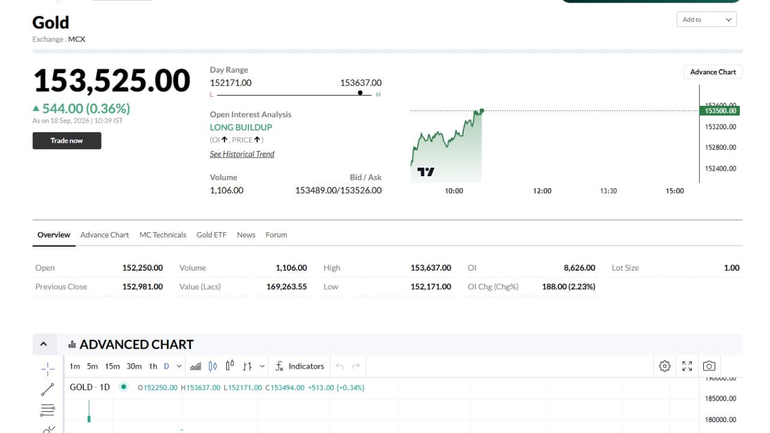Click the 153500.00 price tag on mini chart

pos(719,111)
